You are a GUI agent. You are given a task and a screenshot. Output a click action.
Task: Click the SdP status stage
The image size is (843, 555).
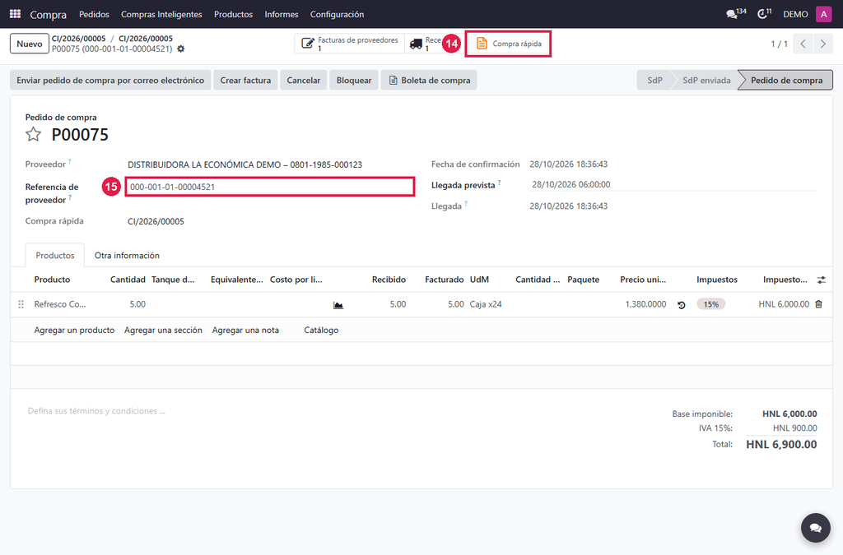pyautogui.click(x=654, y=81)
